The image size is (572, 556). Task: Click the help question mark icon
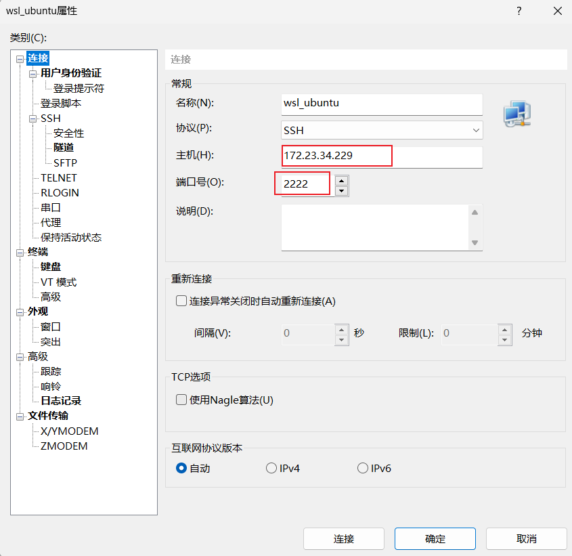[x=519, y=11]
